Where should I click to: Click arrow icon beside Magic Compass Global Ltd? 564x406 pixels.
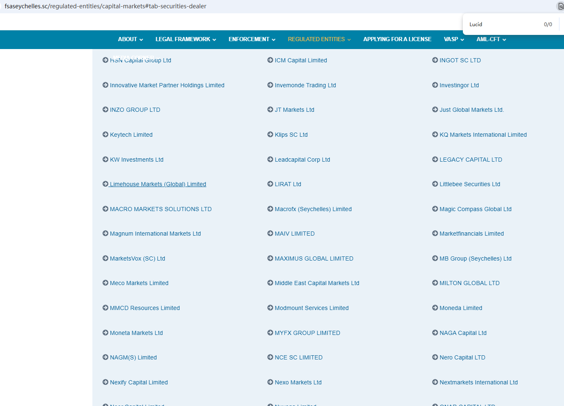(x=435, y=209)
